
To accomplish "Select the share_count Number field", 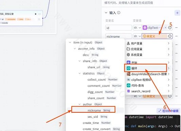I will (102, 98).
